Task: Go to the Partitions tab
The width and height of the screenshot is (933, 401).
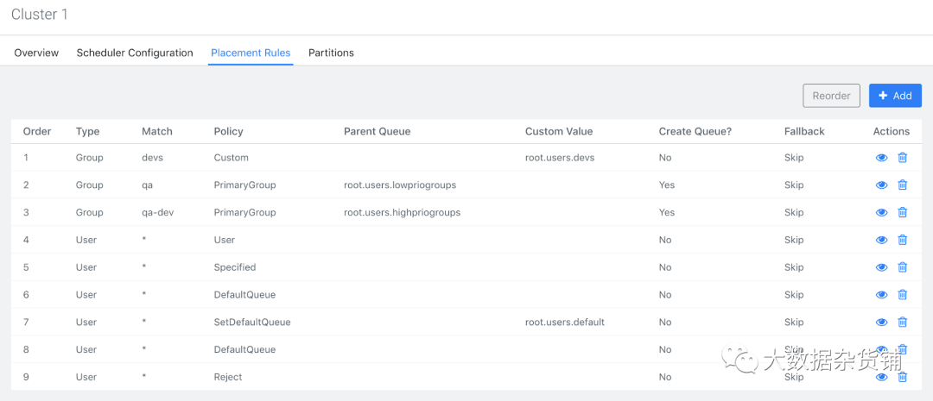Action: pyautogui.click(x=331, y=53)
